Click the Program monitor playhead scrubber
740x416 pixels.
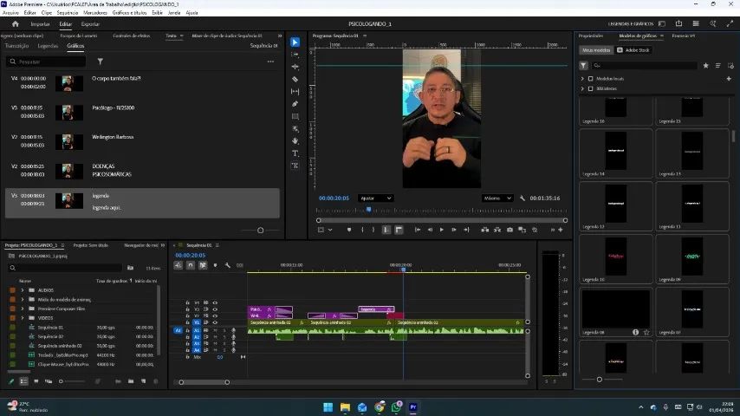[368, 209]
